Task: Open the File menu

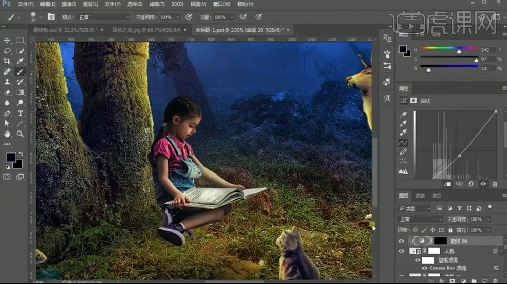Action: point(26,4)
